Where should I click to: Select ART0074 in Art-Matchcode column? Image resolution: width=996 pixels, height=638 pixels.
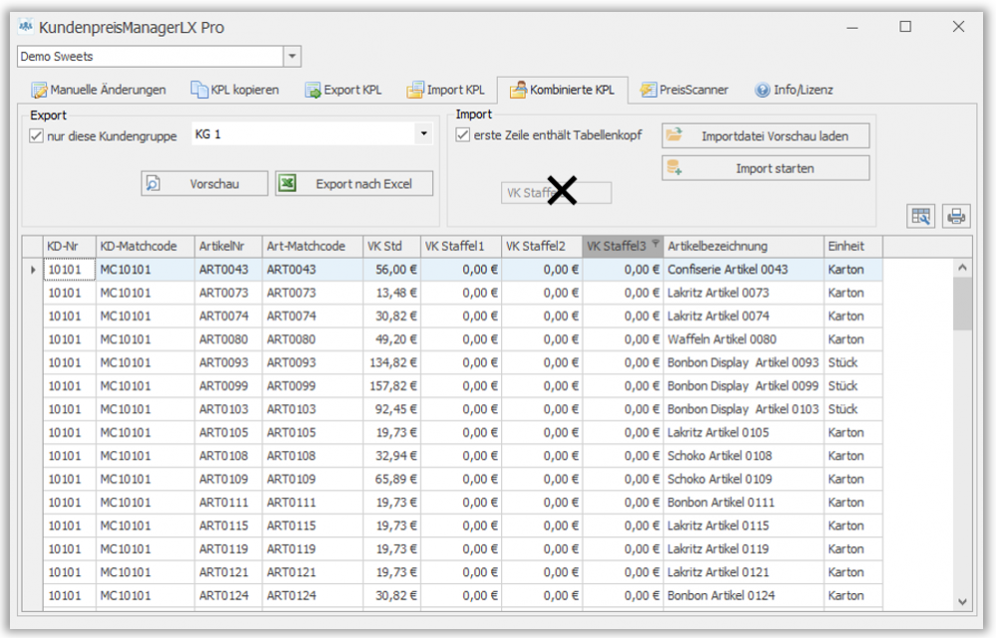(313, 317)
